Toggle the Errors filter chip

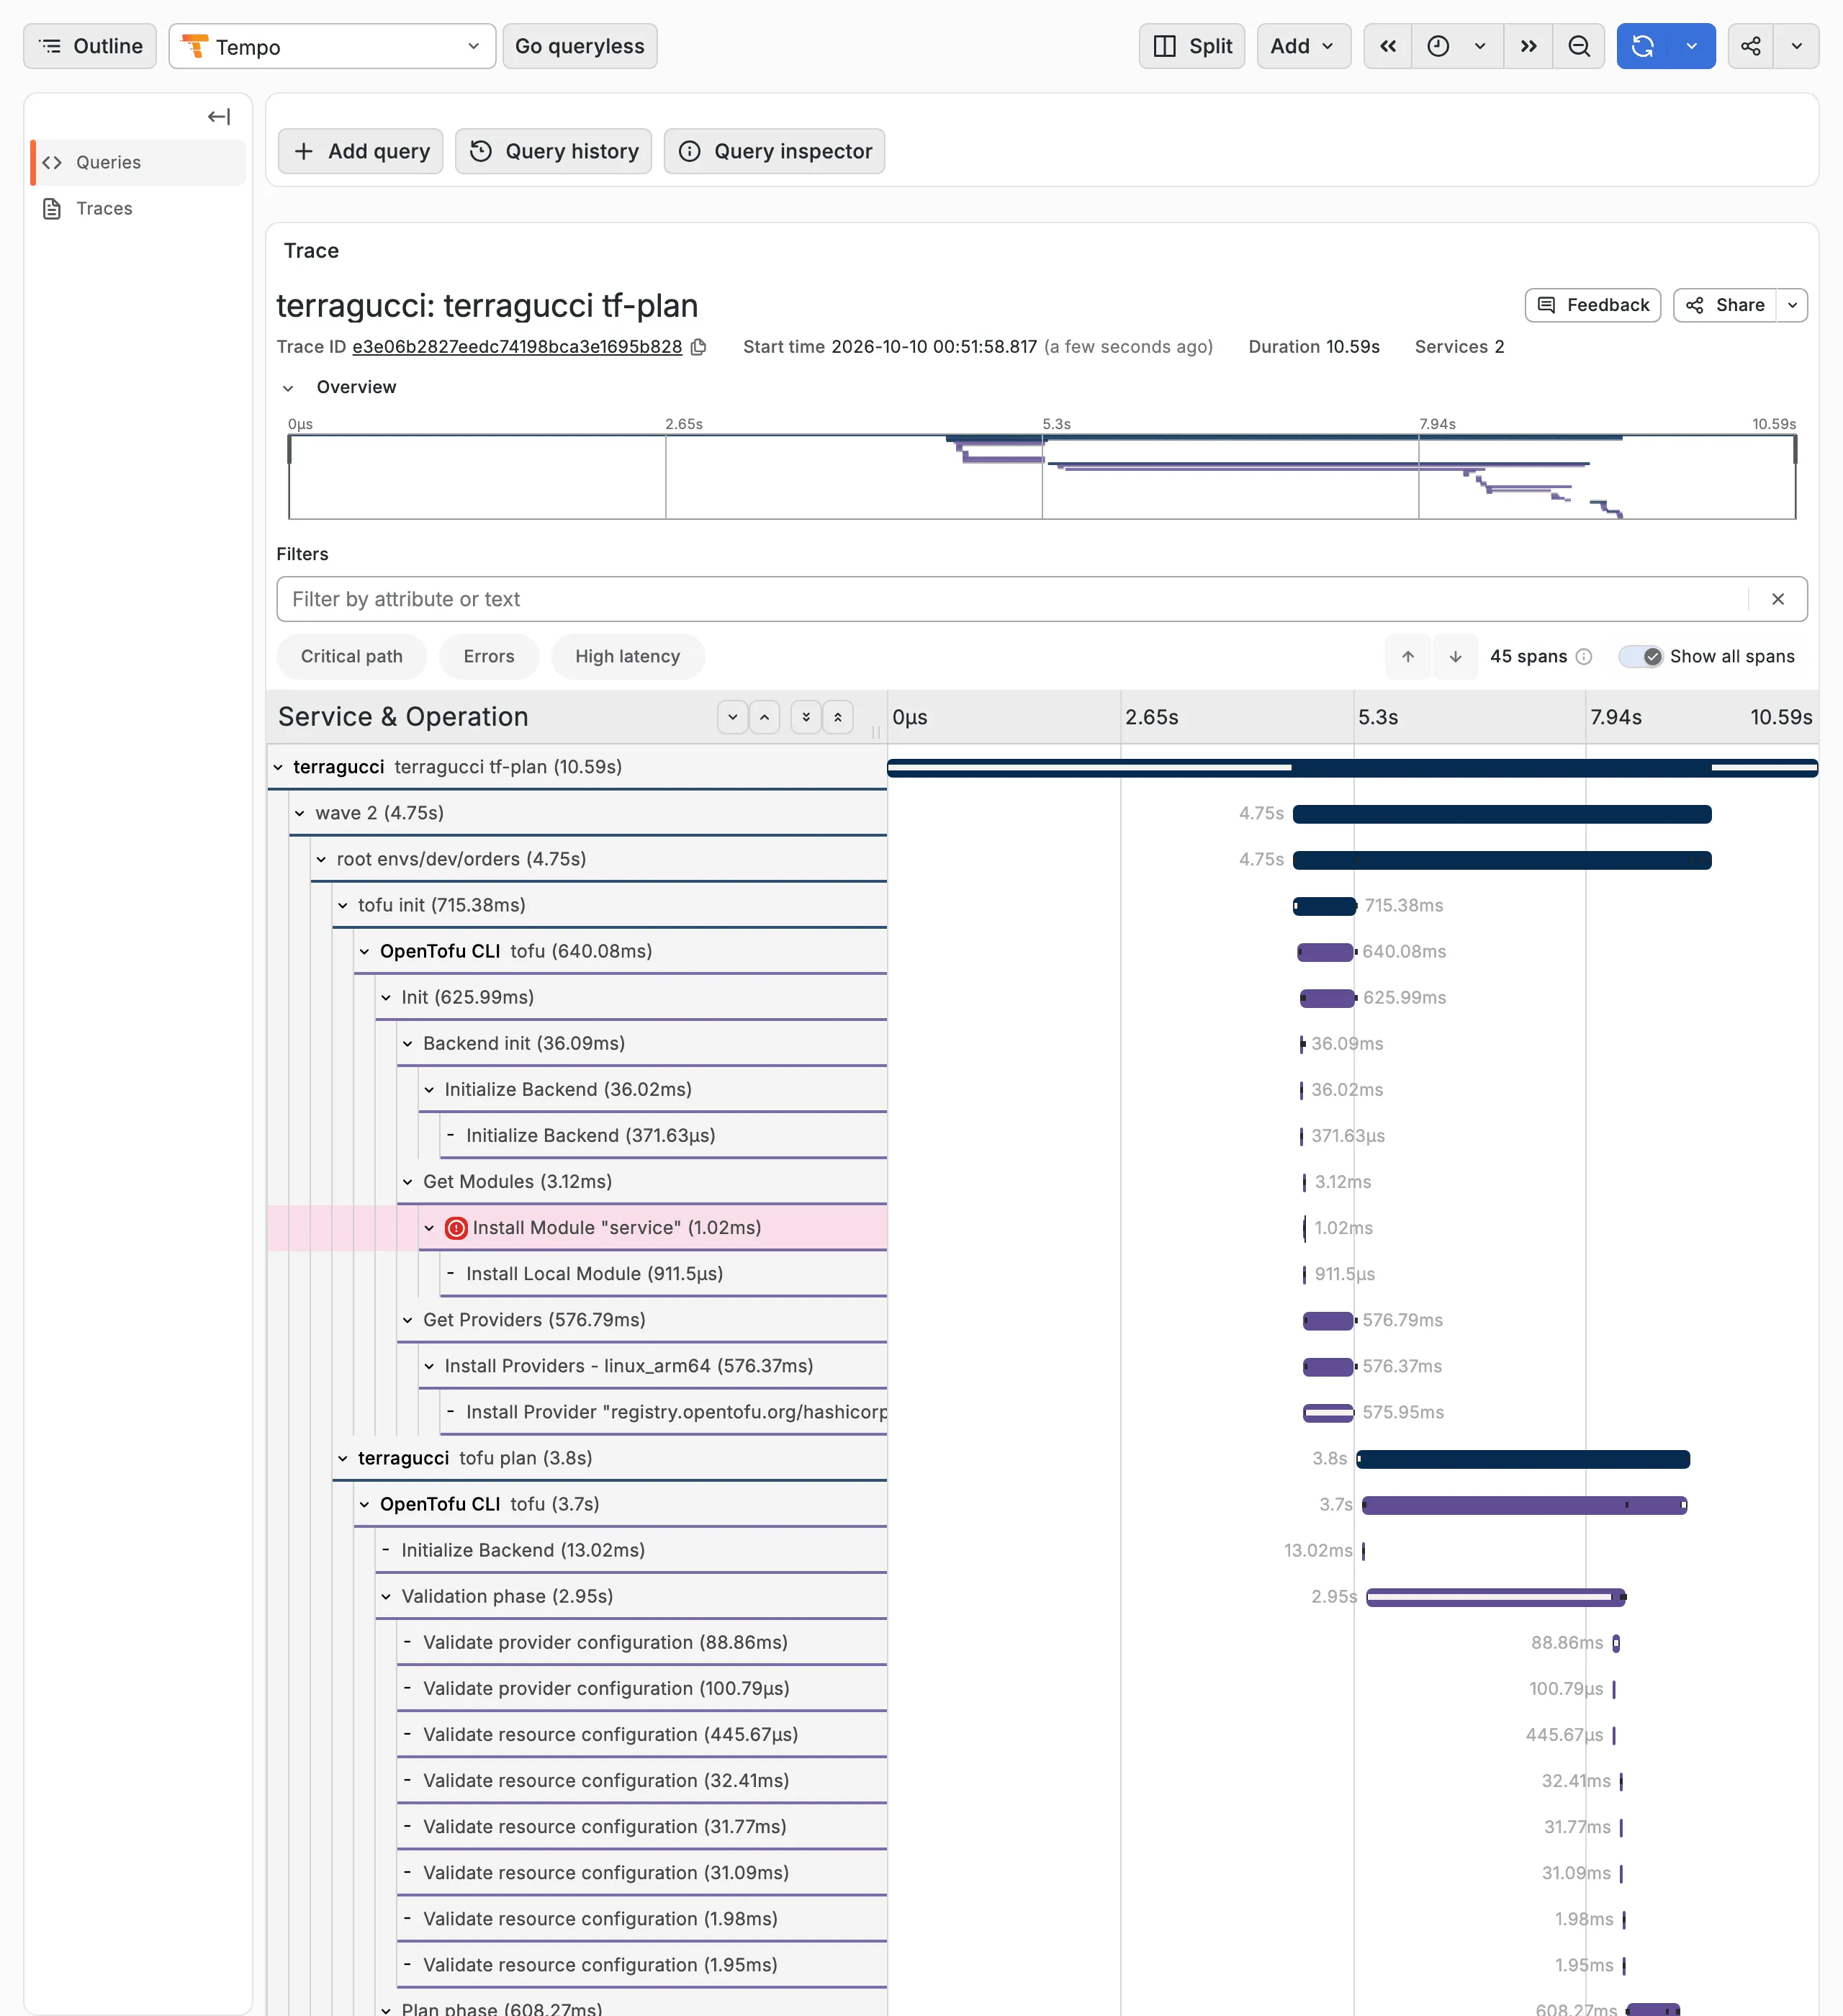point(489,657)
